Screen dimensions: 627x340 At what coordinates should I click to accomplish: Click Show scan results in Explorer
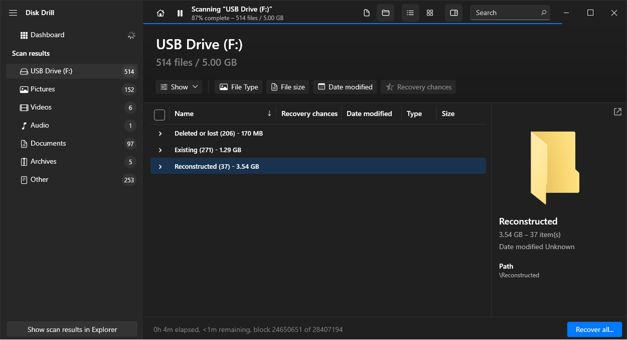(x=72, y=329)
